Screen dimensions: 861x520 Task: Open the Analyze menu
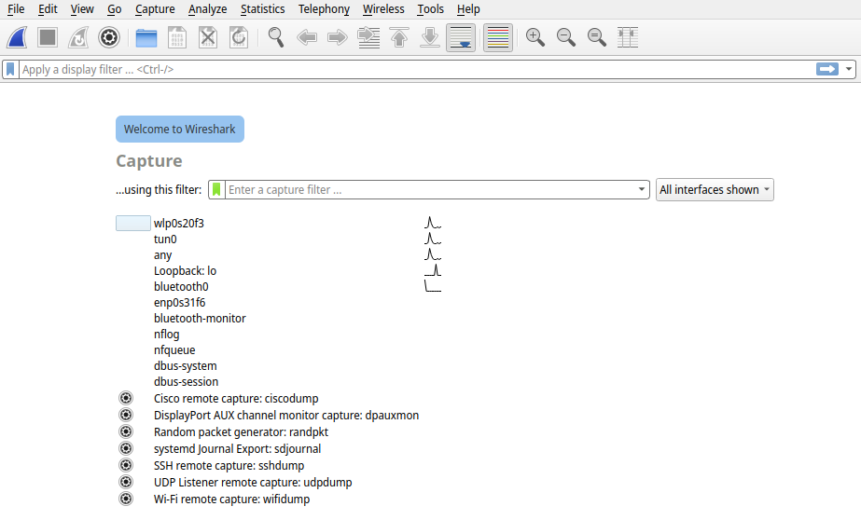pos(208,9)
